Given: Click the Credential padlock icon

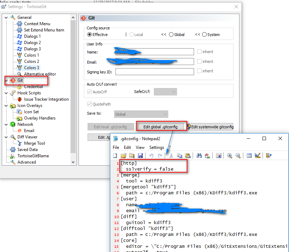Looking at the screenshot, I should [19, 87].
